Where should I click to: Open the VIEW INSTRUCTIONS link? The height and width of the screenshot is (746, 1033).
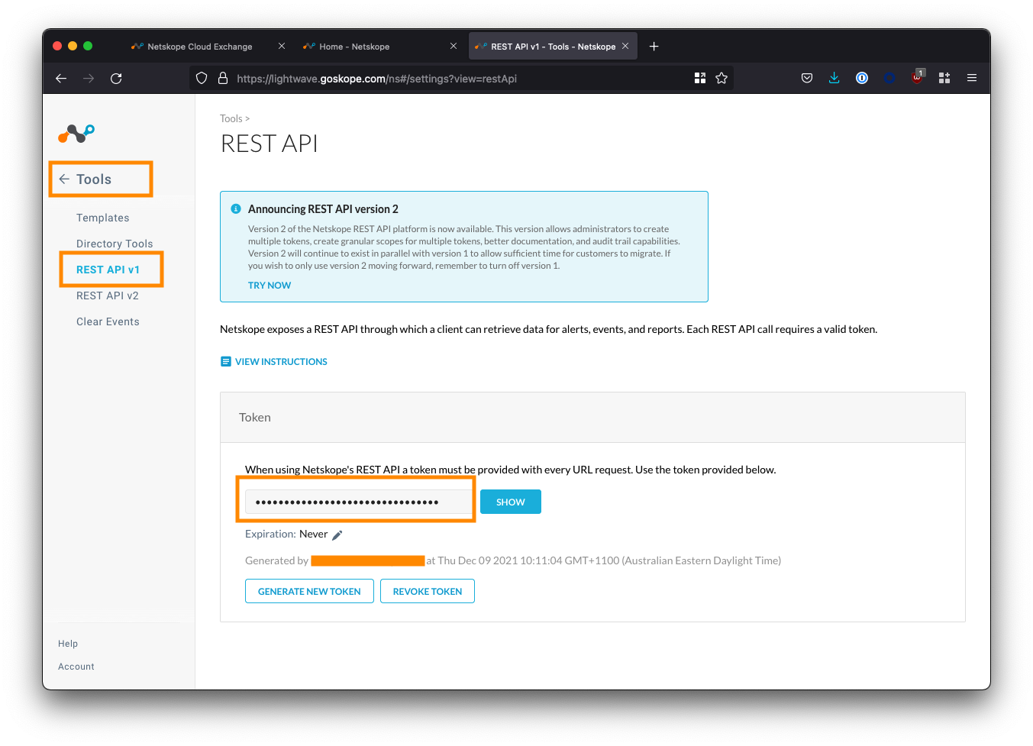click(280, 362)
